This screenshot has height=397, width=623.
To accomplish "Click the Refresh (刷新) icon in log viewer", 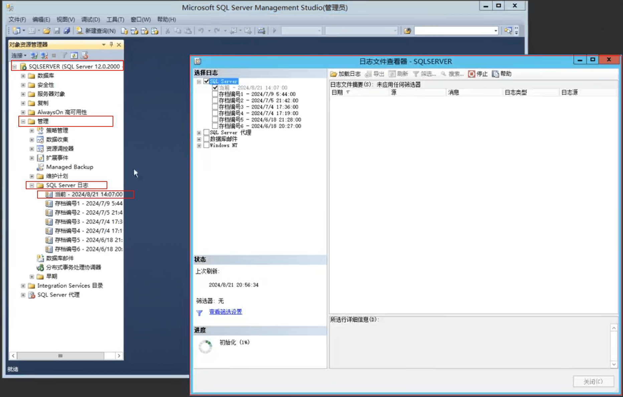I will pyautogui.click(x=392, y=74).
